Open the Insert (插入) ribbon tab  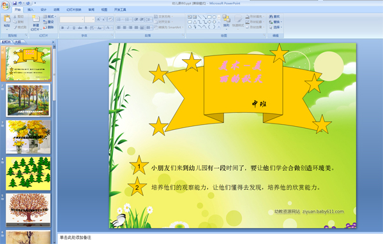click(x=30, y=10)
